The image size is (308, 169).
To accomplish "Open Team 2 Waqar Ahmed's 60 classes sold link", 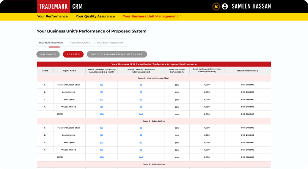I will (x=141, y=150).
